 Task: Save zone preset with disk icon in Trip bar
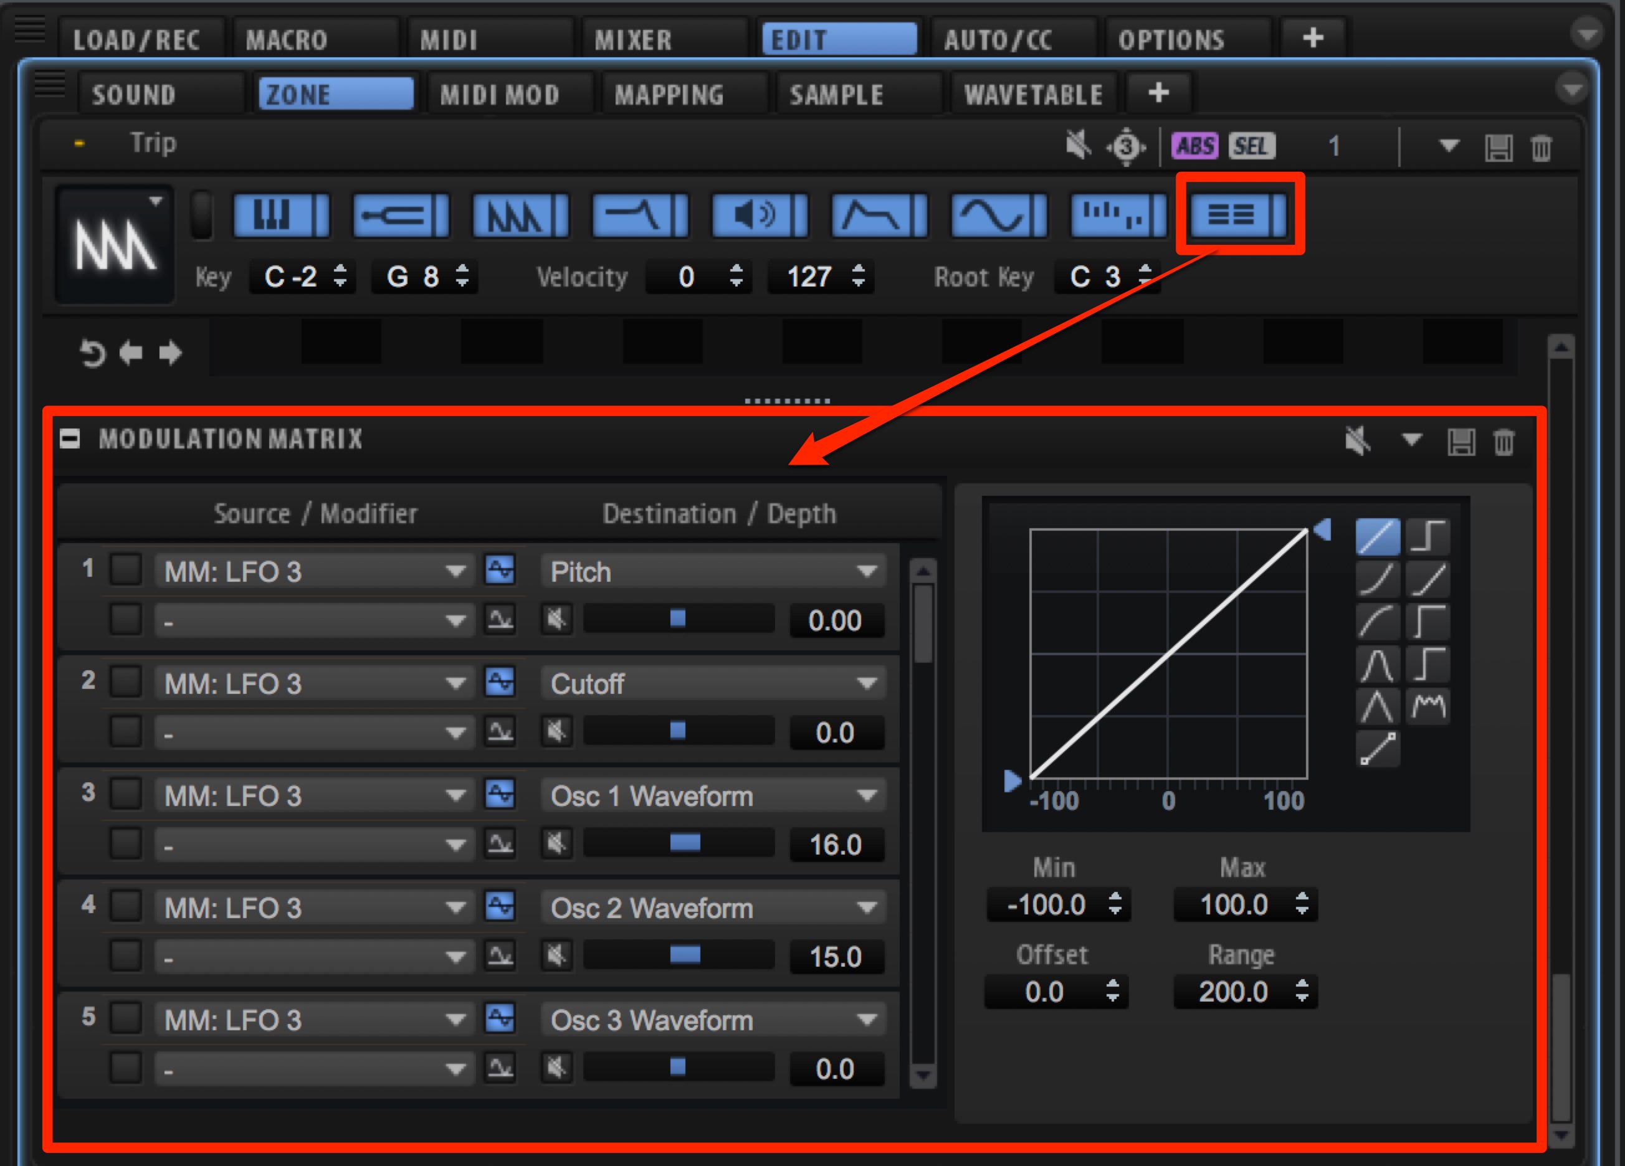click(x=1498, y=148)
